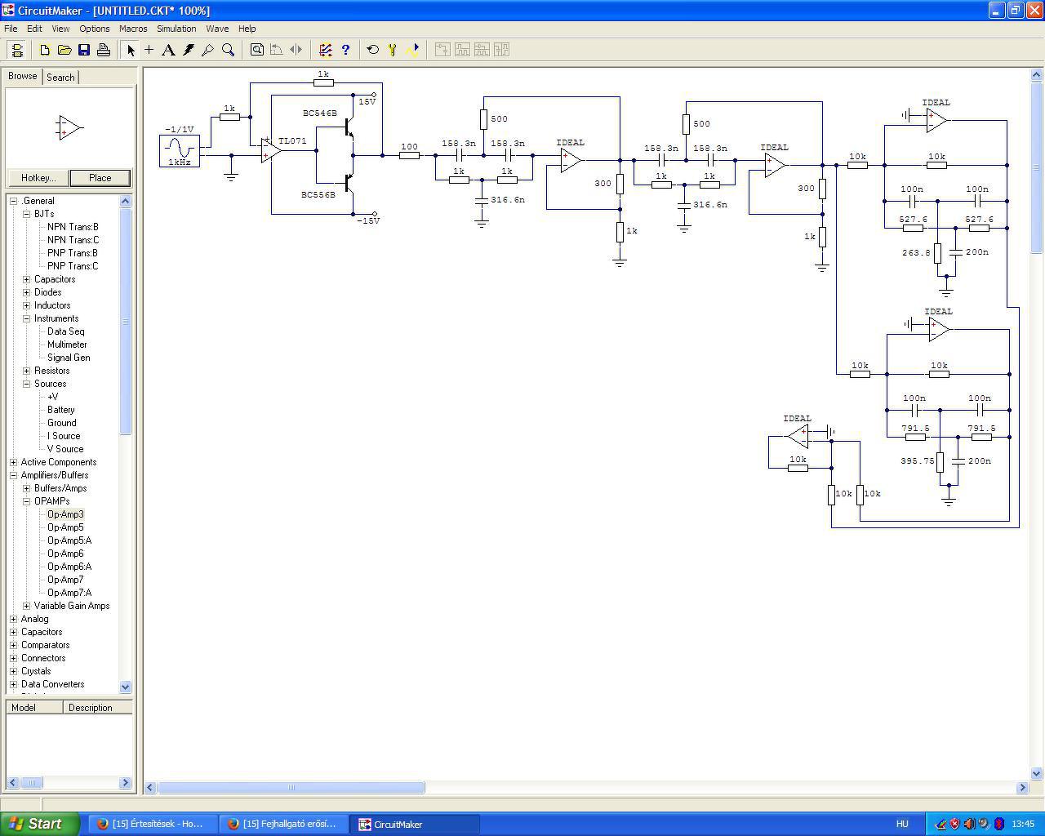Collapse the Sources tree node

[27, 384]
